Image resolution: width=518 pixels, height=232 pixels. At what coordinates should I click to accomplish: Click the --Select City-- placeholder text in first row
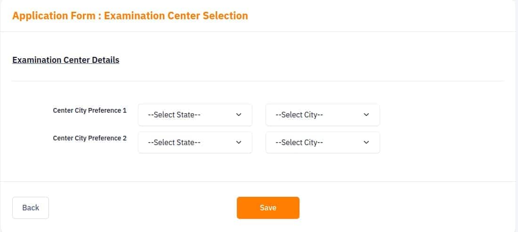tap(299, 115)
